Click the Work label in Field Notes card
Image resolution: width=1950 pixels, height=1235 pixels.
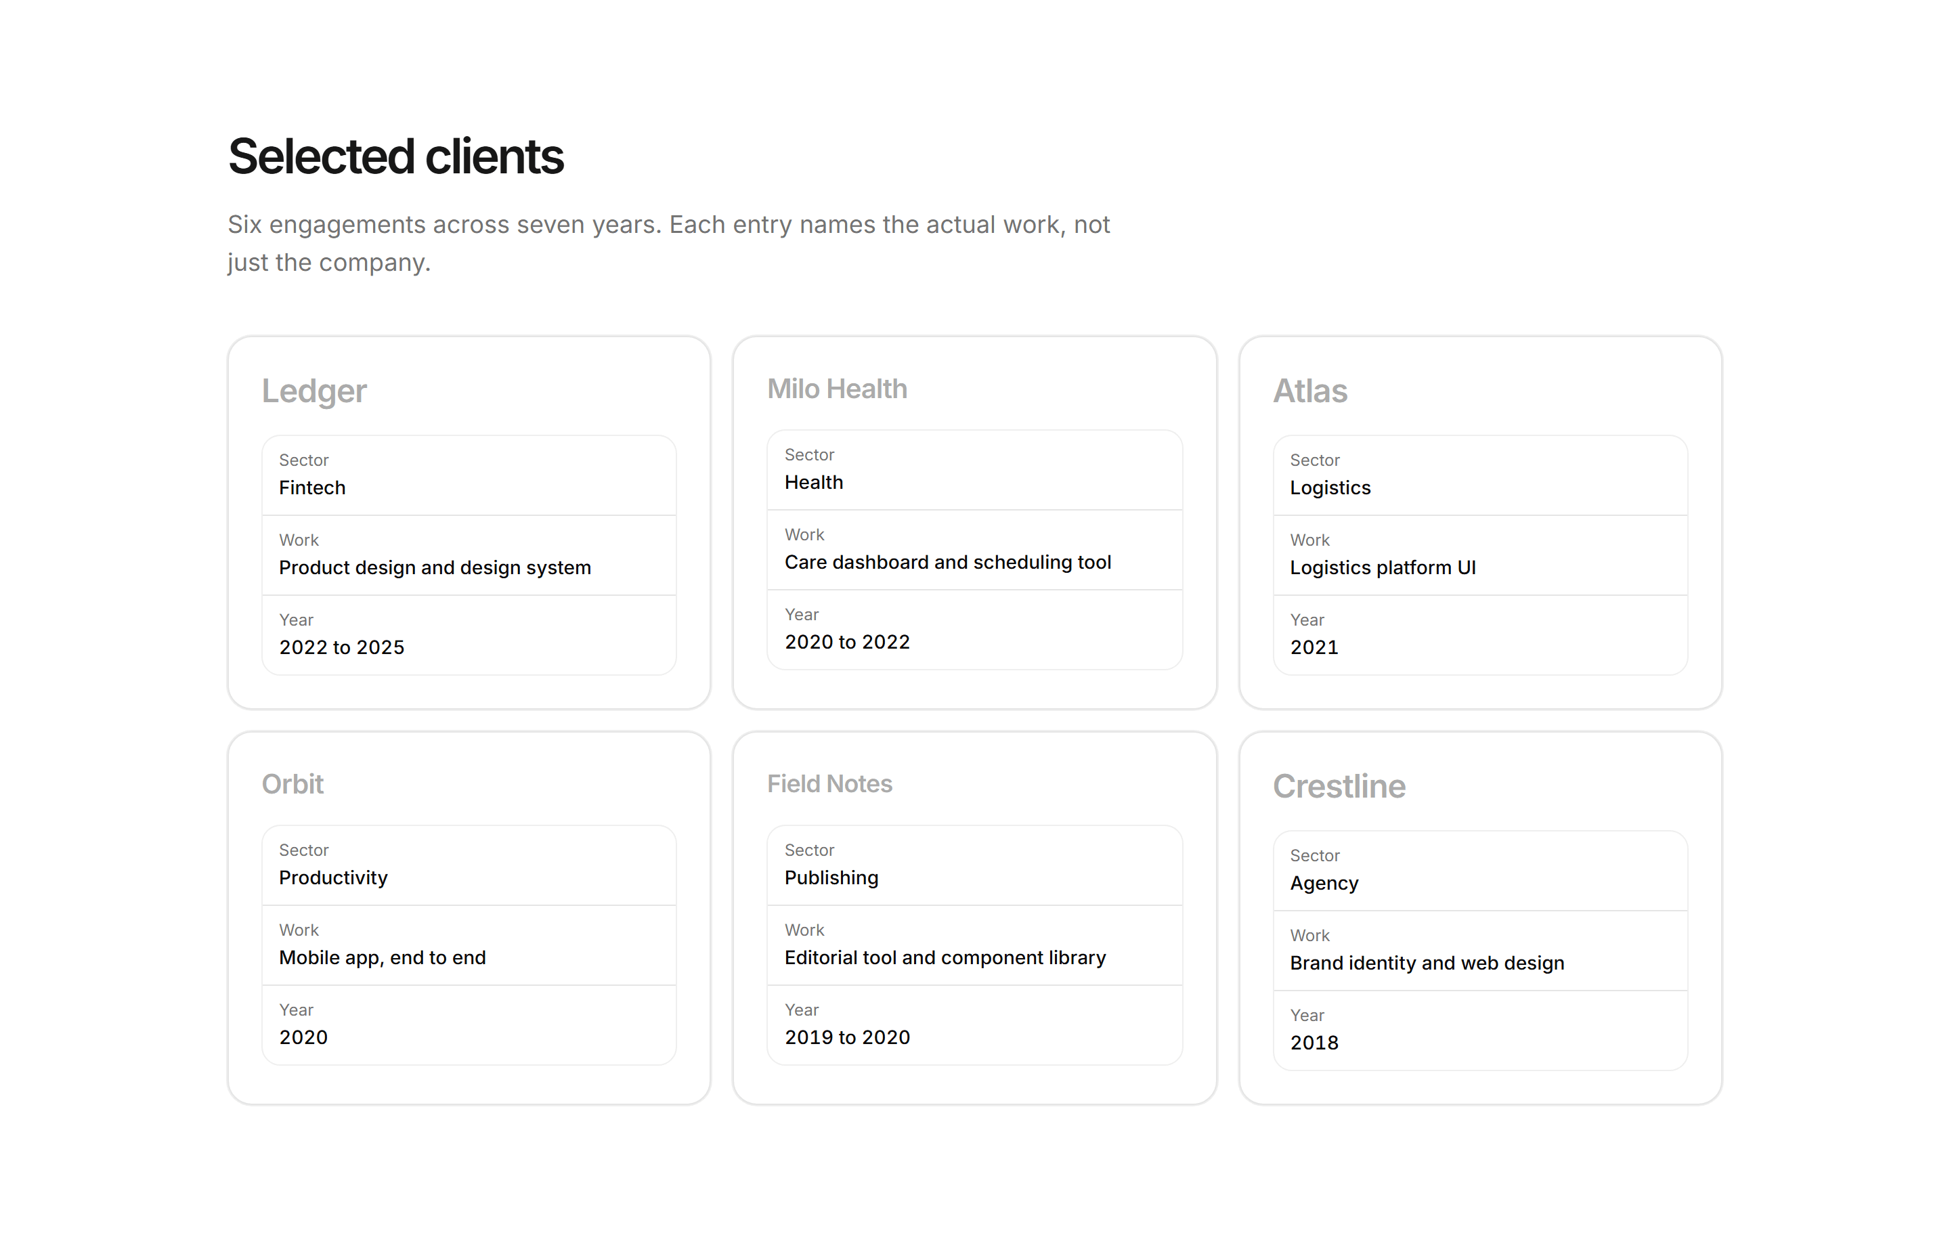[804, 930]
